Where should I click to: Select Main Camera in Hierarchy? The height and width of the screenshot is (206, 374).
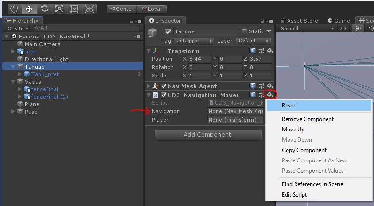click(42, 44)
